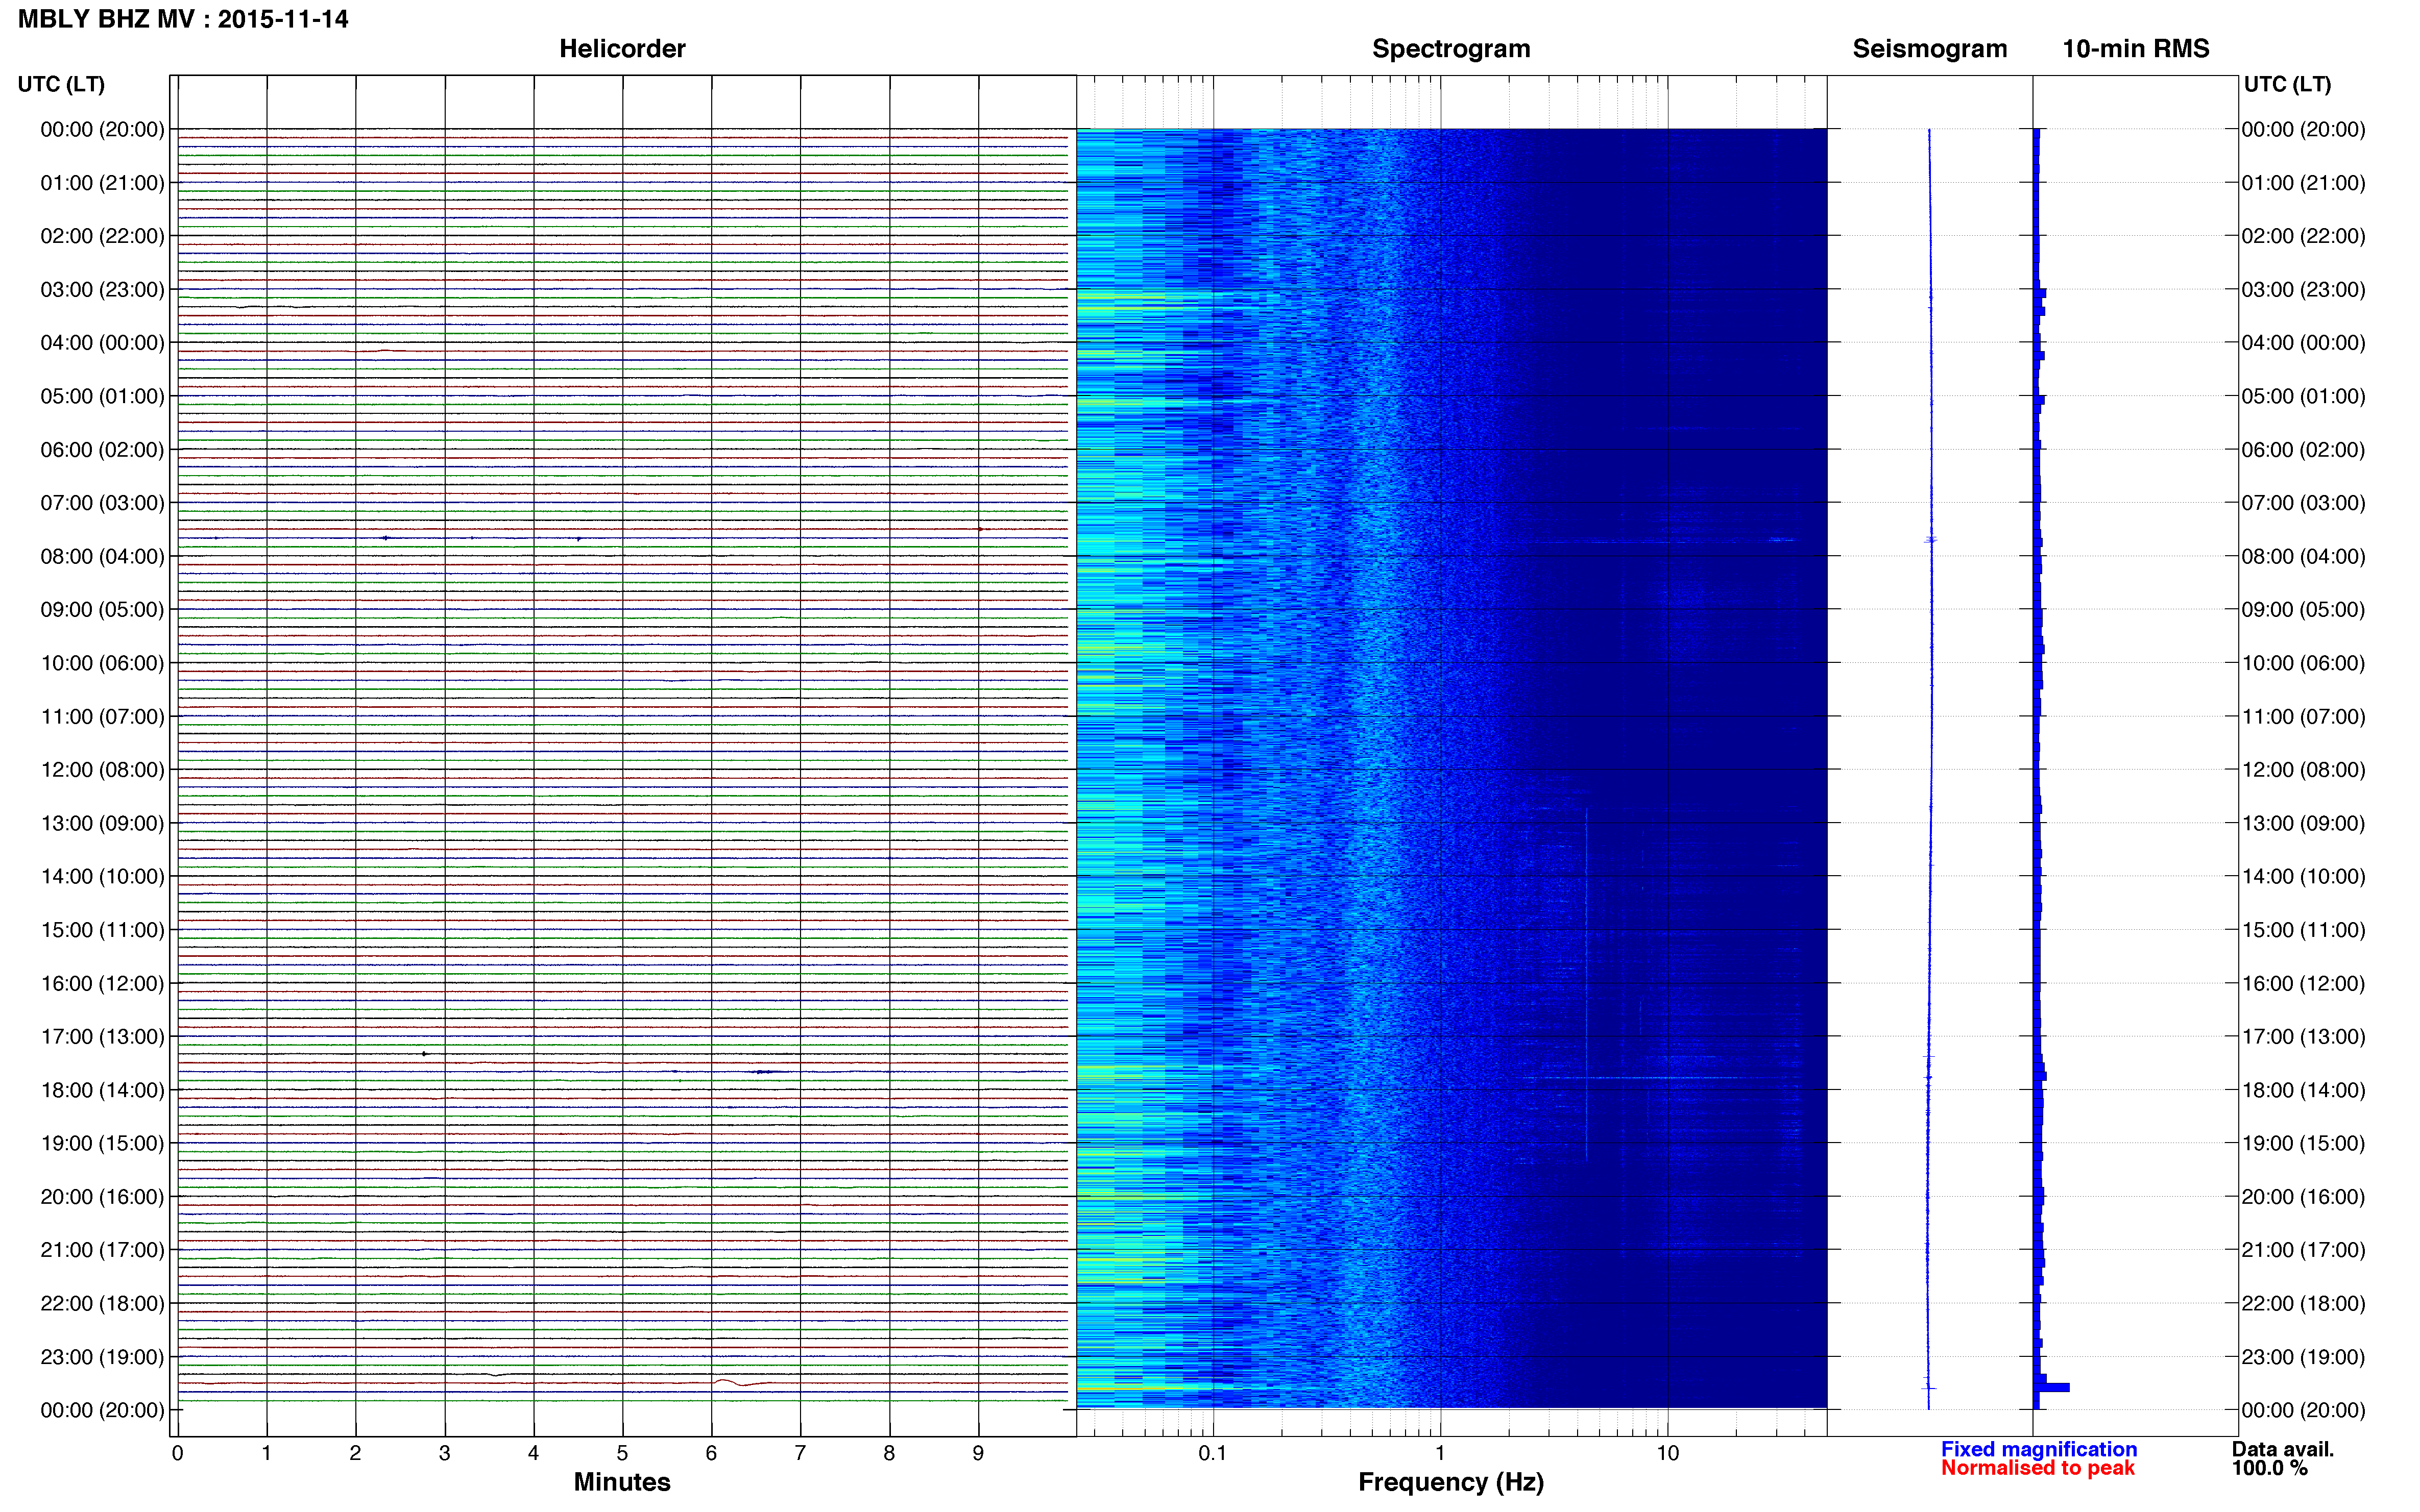This screenshot has width=2420, height=1512.
Task: Click 21:00 (17:00) on the RMS-side time axis
Action: (x=2303, y=1250)
